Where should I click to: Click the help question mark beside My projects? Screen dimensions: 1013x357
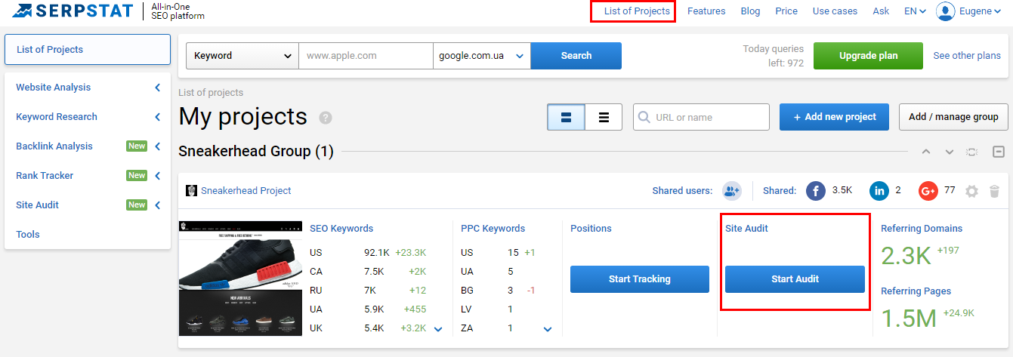coord(326,118)
